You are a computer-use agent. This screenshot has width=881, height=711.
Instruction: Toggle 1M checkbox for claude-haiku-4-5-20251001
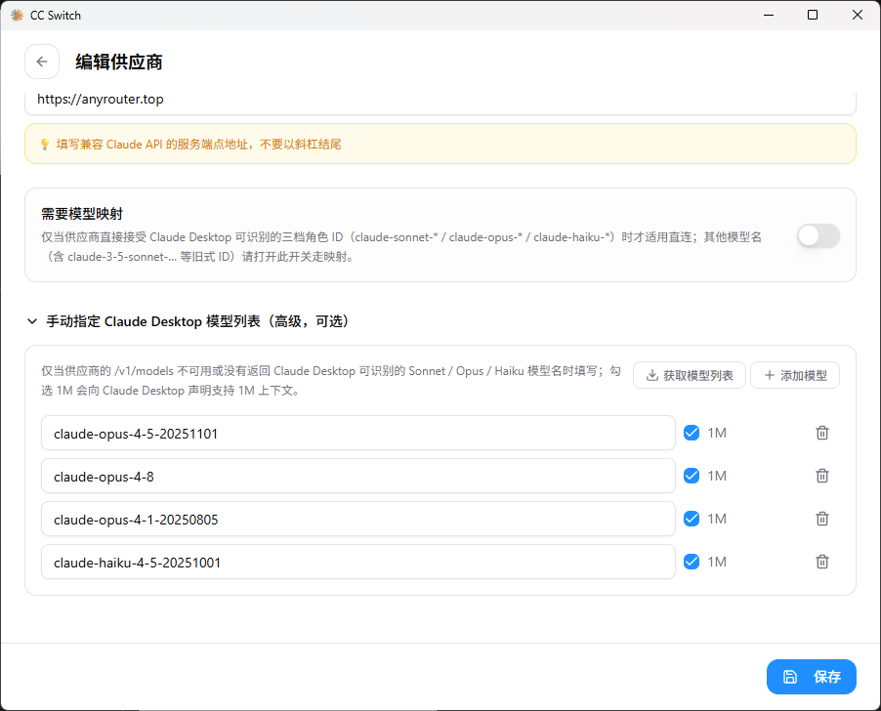tap(692, 562)
